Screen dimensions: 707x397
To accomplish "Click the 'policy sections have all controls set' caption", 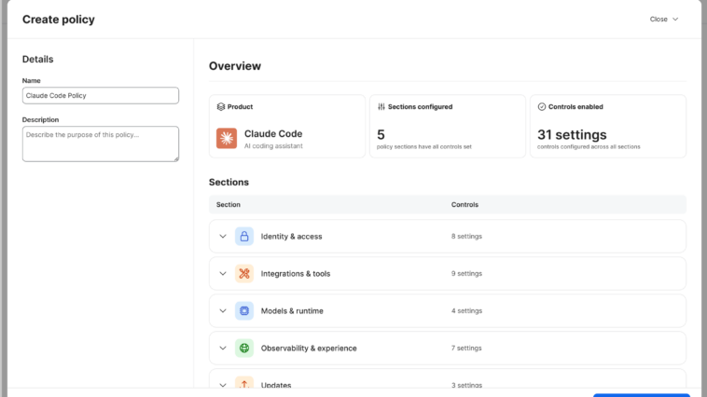I will 423,147.
